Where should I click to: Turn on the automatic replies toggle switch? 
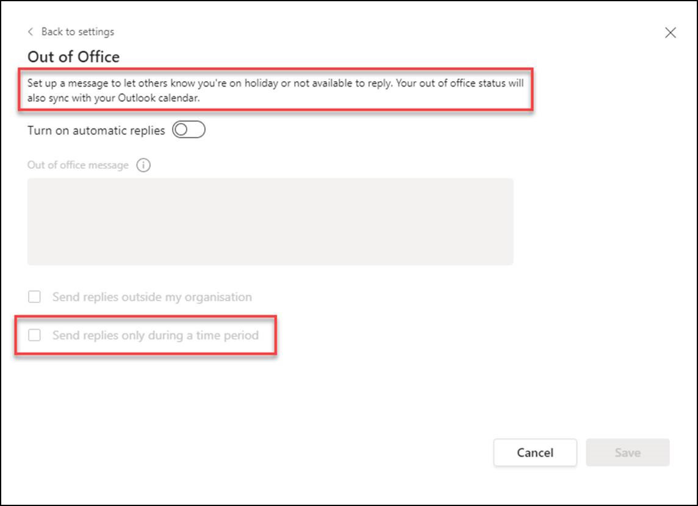[189, 130]
